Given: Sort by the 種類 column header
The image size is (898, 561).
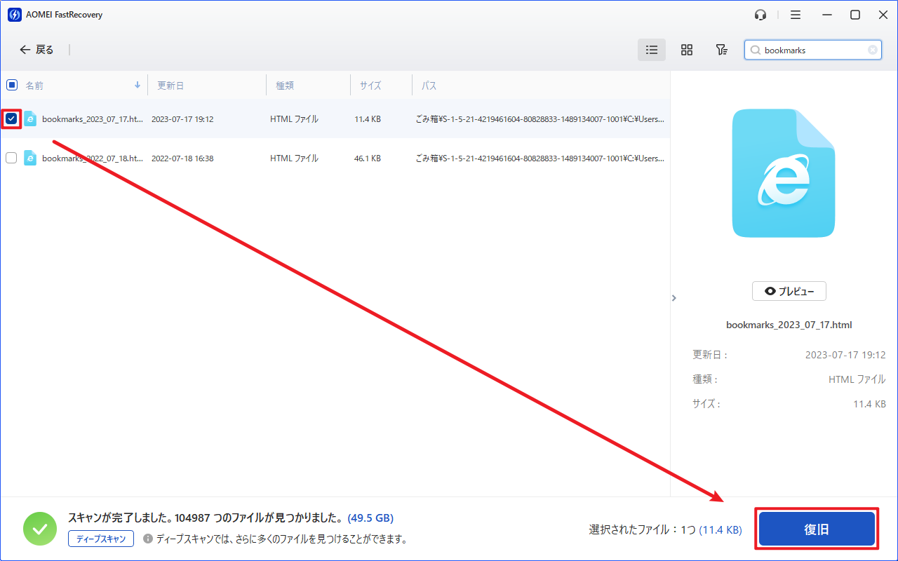Looking at the screenshot, I should tap(285, 86).
